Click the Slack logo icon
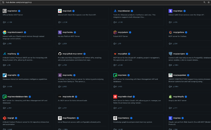 click(60, 11)
